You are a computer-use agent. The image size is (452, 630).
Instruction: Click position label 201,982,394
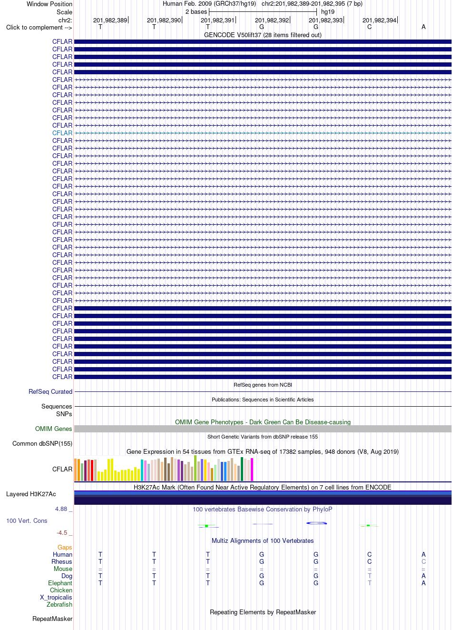coord(380,20)
